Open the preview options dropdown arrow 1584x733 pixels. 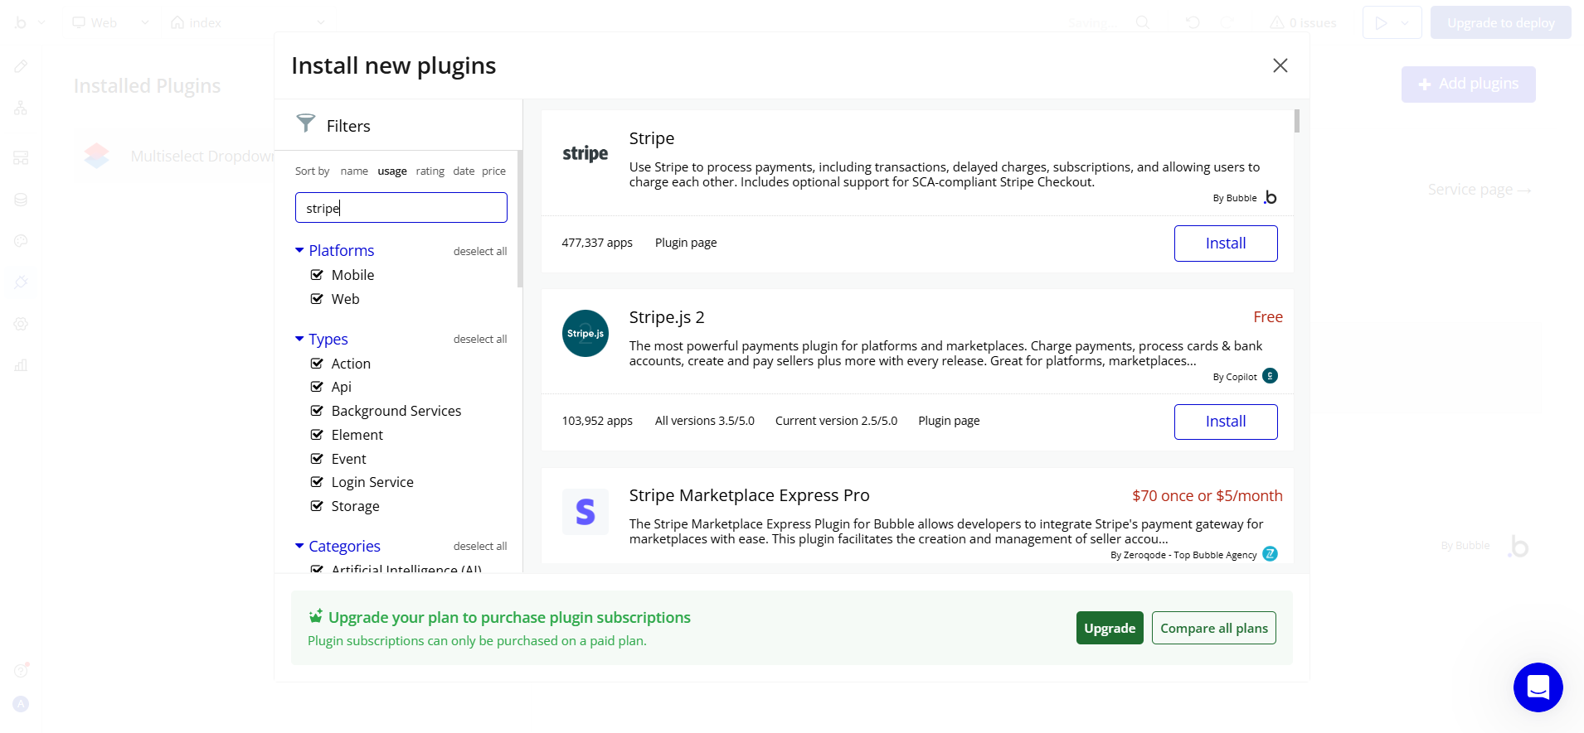1405,23
